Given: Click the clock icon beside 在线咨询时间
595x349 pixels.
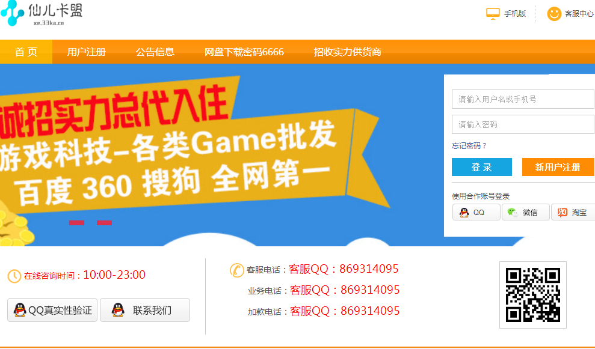Looking at the screenshot, I should click(x=14, y=276).
